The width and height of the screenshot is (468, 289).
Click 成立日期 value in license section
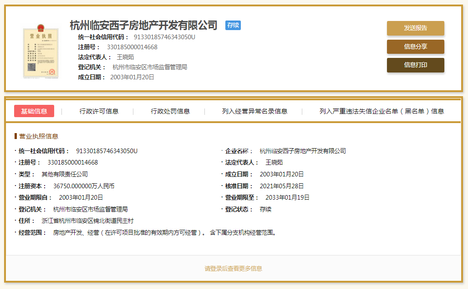coord(282,174)
